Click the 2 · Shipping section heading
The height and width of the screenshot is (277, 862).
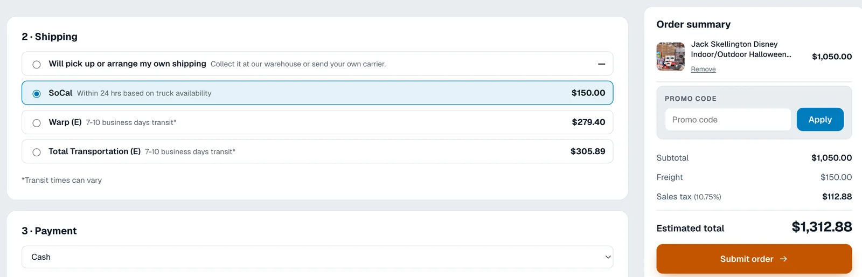click(50, 37)
